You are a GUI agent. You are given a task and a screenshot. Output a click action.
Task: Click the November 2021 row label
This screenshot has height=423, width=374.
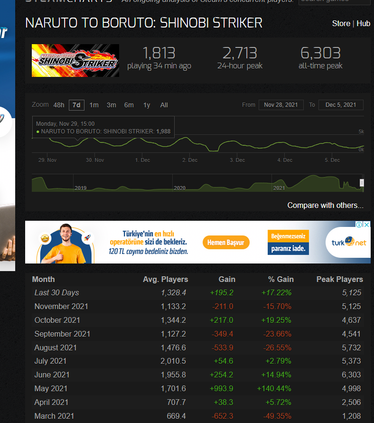tap(61, 307)
